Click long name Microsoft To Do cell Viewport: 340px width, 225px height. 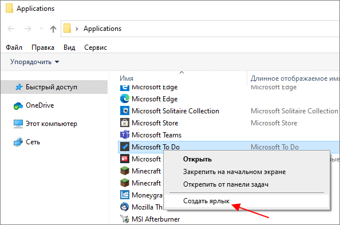click(275, 147)
